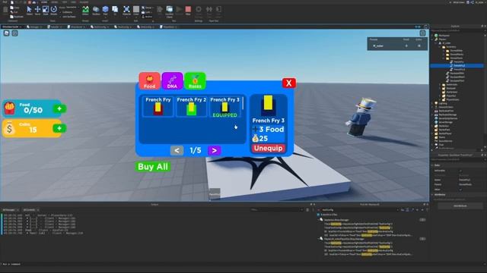Image resolution: width=487 pixels, height=273 pixels.
Task: Click the Unequip button
Action: tap(268, 149)
